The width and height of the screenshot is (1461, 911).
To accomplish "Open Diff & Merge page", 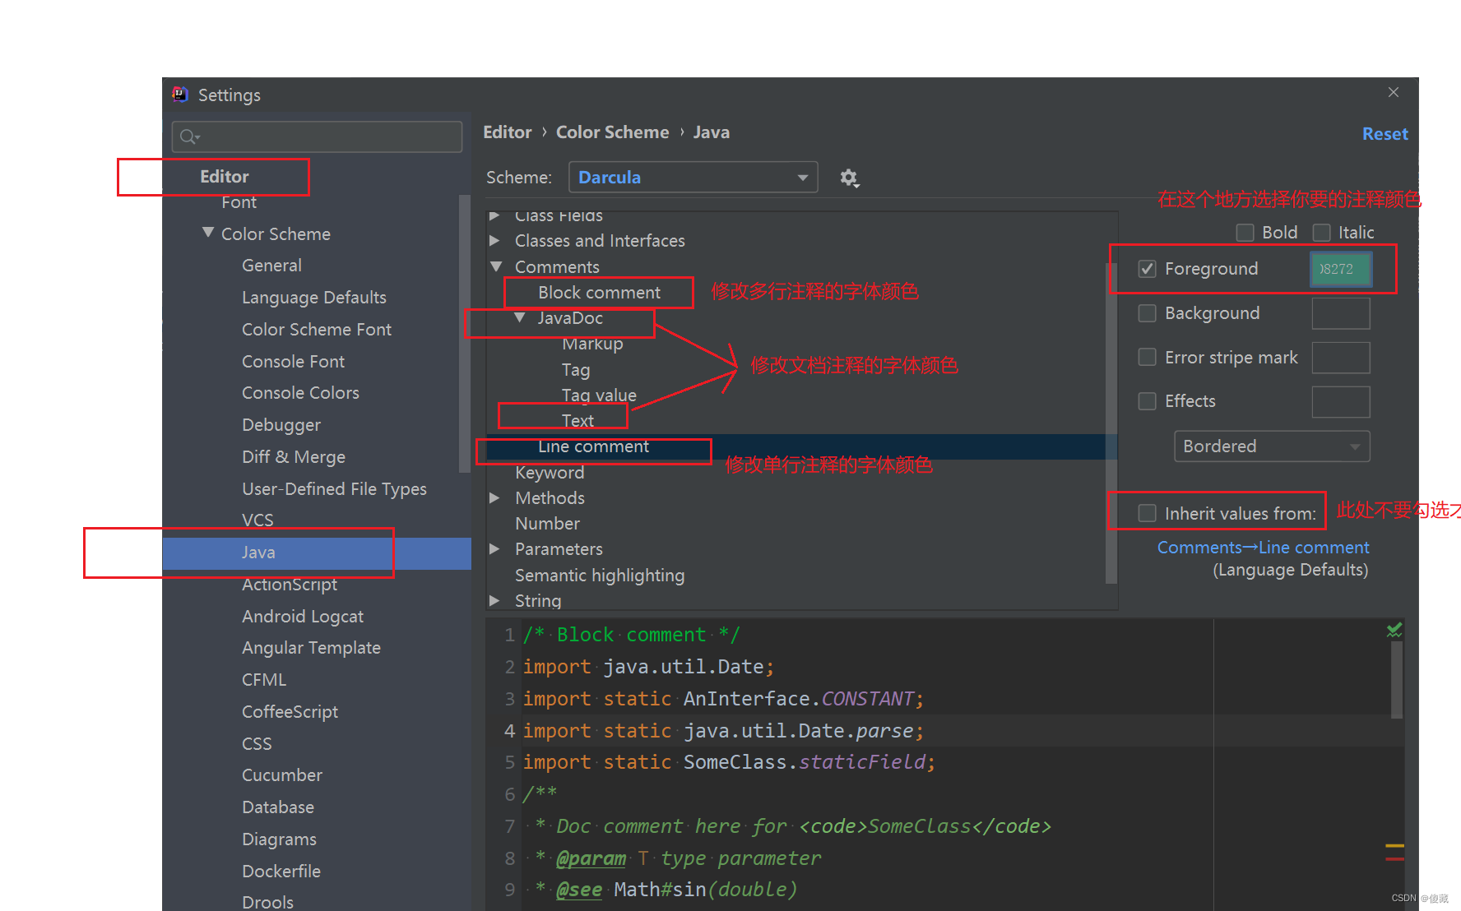I will click(x=294, y=457).
